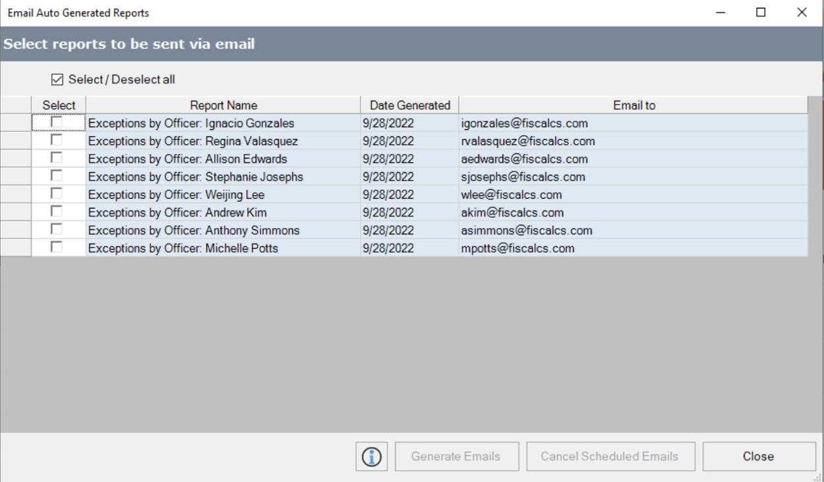Check the box for Andrew Kim report

(x=57, y=212)
